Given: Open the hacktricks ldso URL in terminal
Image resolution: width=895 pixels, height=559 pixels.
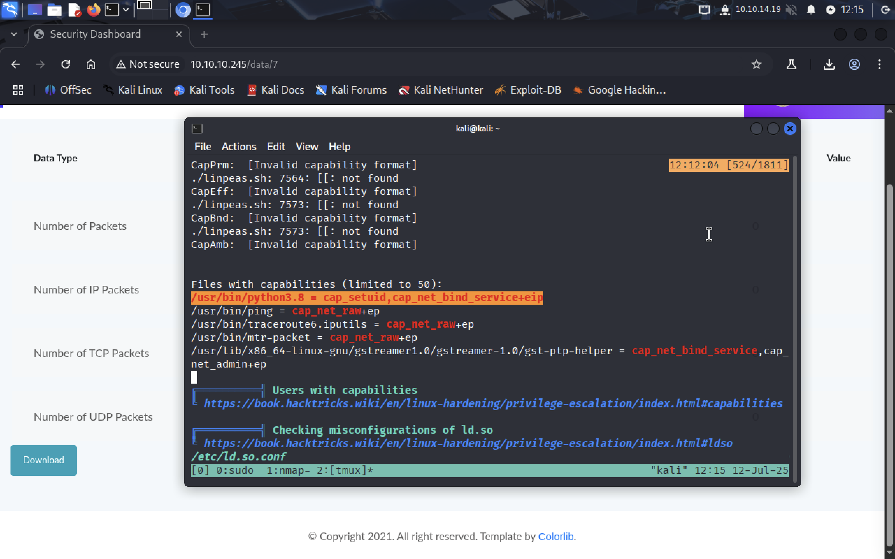Looking at the screenshot, I should 468,443.
